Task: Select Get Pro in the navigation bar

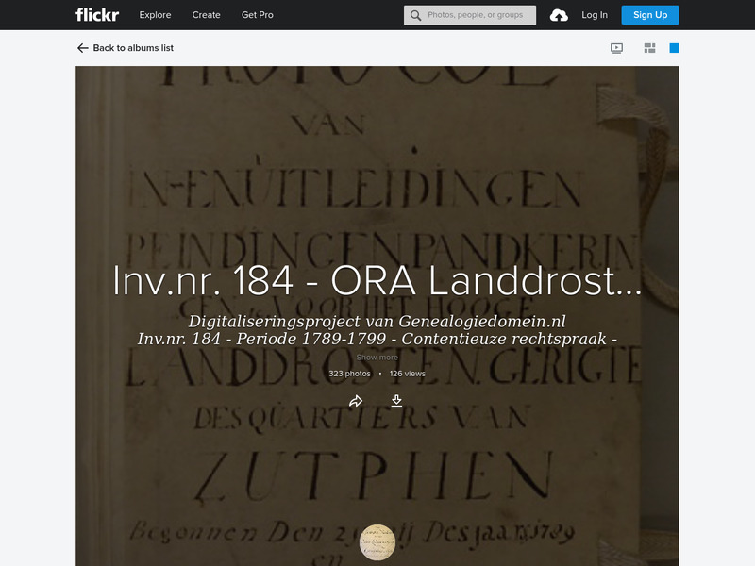Action: pos(256,14)
